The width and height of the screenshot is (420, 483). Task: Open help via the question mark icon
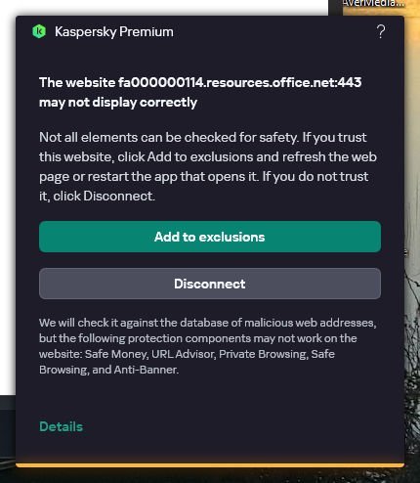pyautogui.click(x=381, y=32)
